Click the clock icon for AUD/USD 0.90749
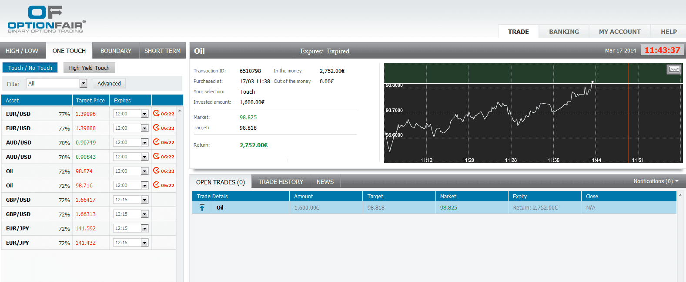 156,142
